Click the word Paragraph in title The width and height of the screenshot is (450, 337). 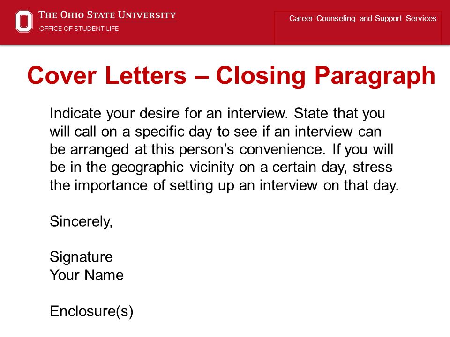pyautogui.click(x=375, y=76)
